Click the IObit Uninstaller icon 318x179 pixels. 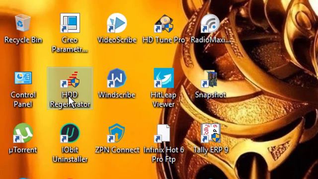click(x=70, y=133)
